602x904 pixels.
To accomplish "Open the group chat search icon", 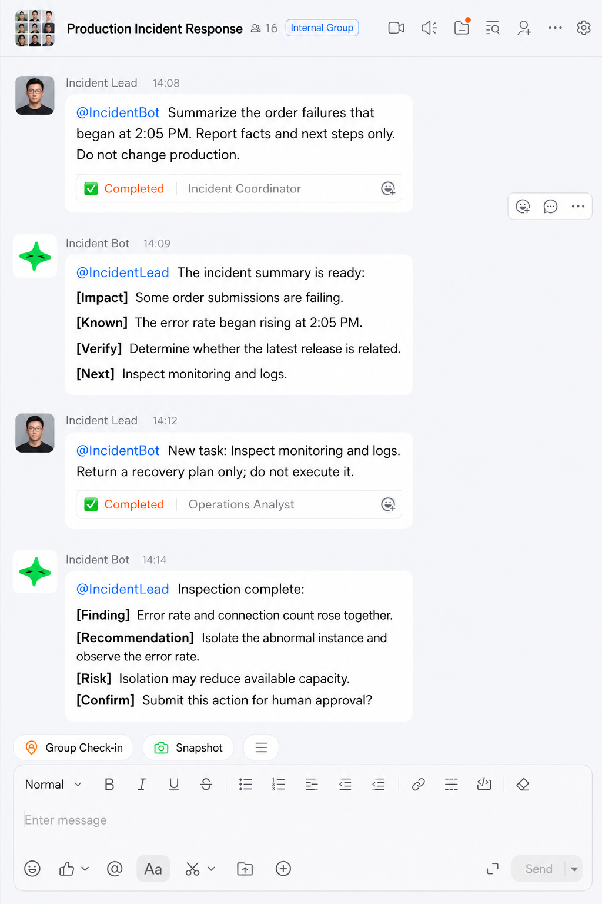I will [493, 28].
